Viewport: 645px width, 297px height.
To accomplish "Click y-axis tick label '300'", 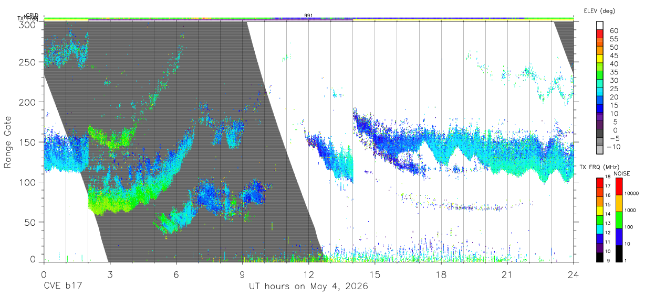I will click(x=27, y=24).
